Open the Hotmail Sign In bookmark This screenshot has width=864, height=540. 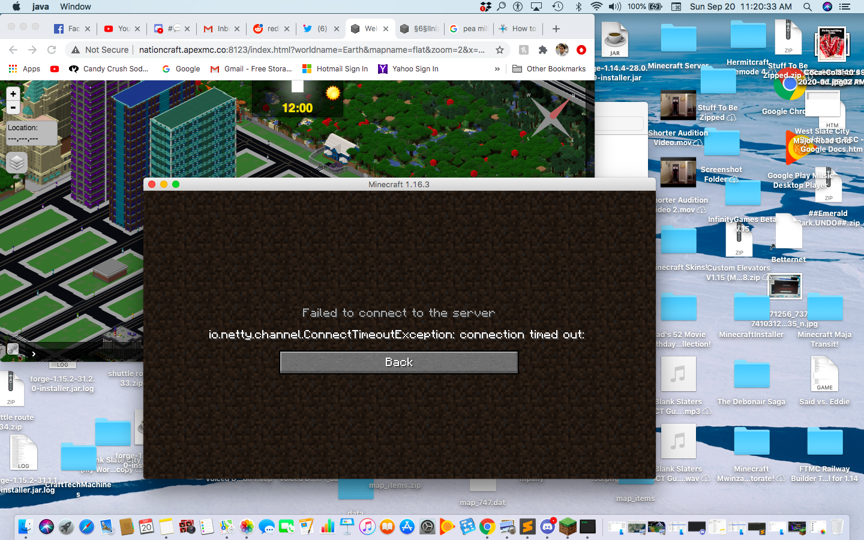click(335, 69)
